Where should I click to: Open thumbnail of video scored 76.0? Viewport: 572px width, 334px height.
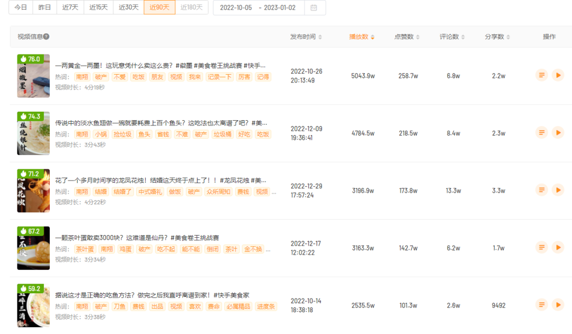[33, 76]
